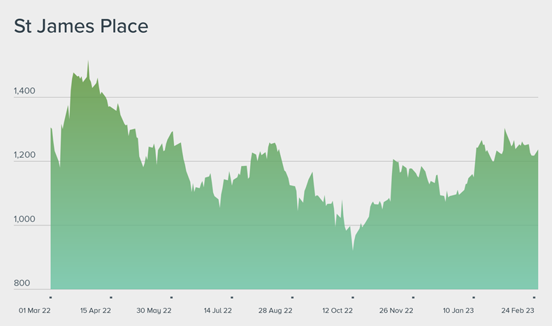The width and height of the screenshot is (552, 326).
Task: Select the 14 Jul 22 date label
Action: [x=217, y=311]
